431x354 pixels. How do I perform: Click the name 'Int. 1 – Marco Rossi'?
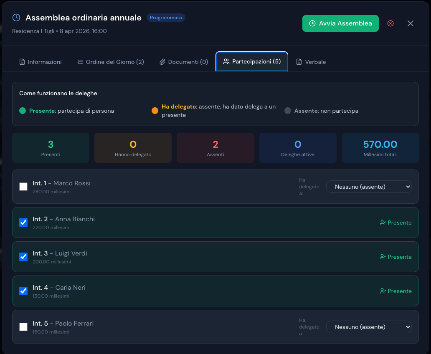(x=61, y=183)
